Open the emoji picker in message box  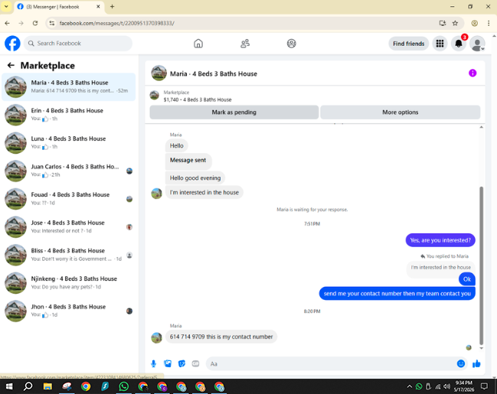(x=461, y=363)
